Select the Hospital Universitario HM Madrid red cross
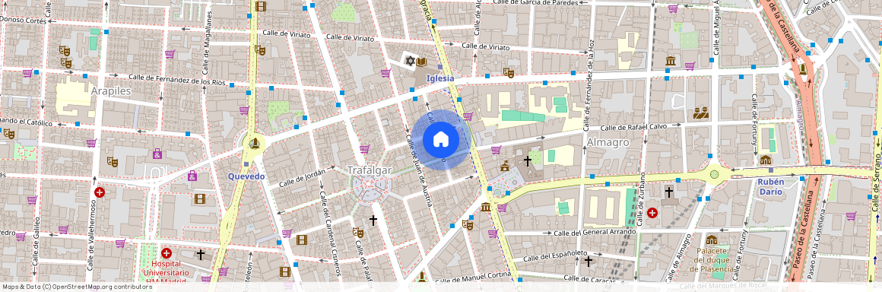 166,254
